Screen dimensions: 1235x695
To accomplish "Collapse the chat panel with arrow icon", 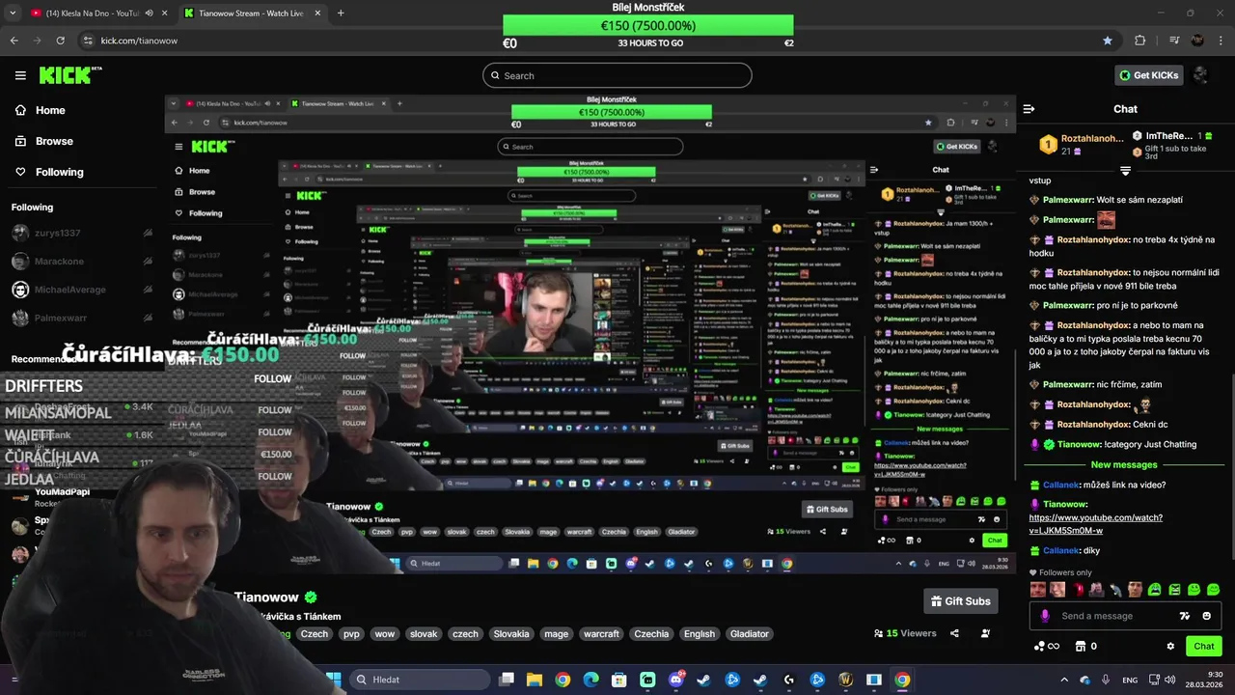I will click(1029, 109).
